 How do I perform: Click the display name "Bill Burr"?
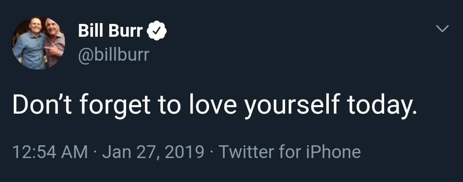(x=110, y=31)
